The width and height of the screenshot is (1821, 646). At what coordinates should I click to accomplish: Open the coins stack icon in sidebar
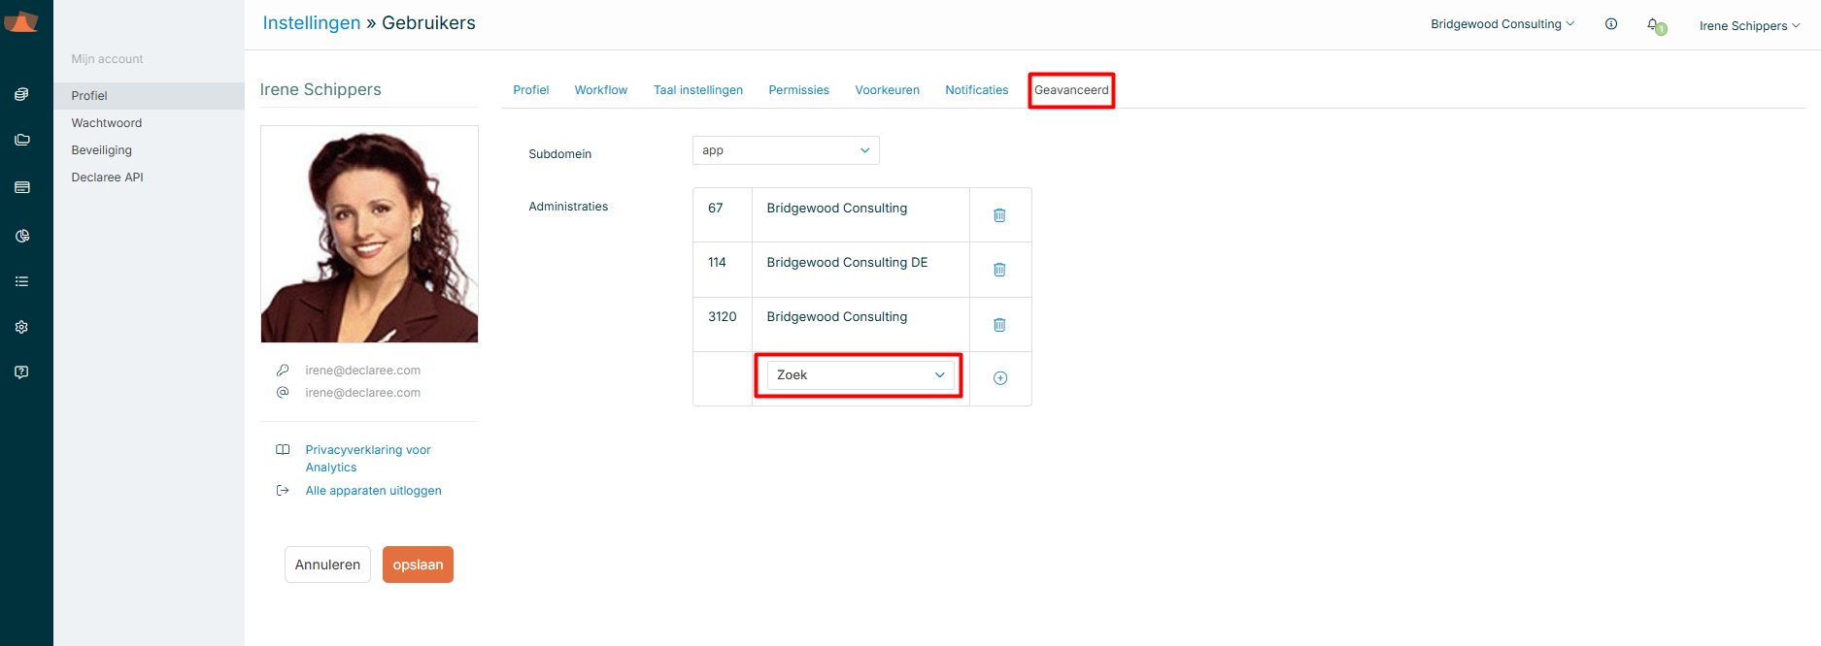(x=21, y=94)
